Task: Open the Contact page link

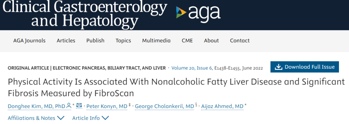Action: coord(240,40)
